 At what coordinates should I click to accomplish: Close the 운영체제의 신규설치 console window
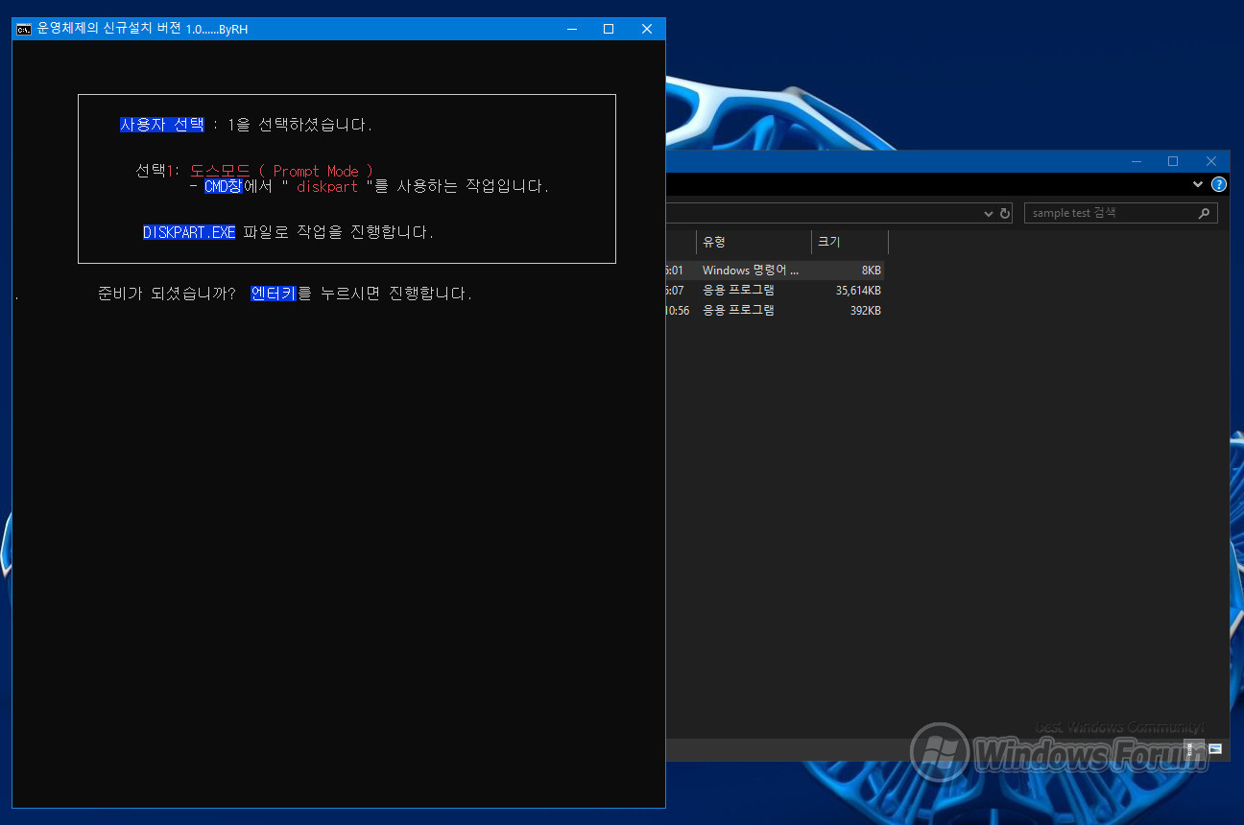pos(647,29)
